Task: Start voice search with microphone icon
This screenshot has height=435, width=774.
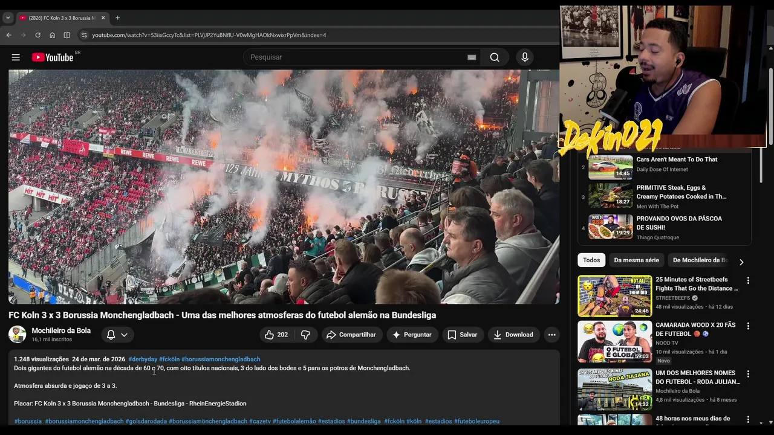Action: pyautogui.click(x=525, y=57)
